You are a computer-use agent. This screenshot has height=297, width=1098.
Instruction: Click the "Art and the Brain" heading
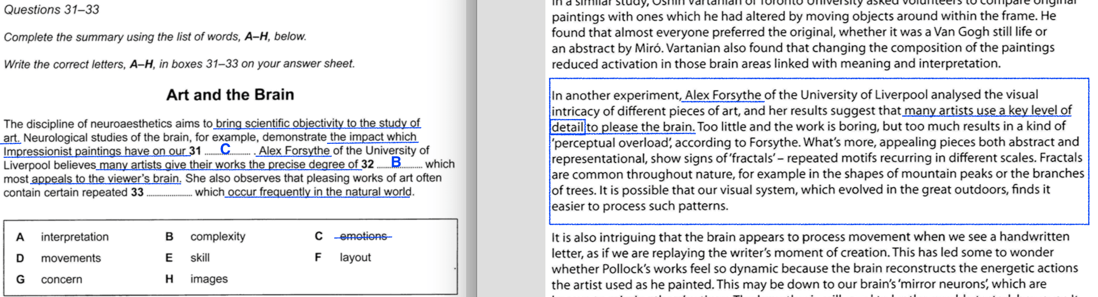pyautogui.click(x=230, y=95)
